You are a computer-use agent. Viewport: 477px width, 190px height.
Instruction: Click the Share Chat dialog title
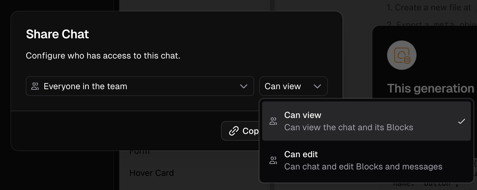(57, 34)
